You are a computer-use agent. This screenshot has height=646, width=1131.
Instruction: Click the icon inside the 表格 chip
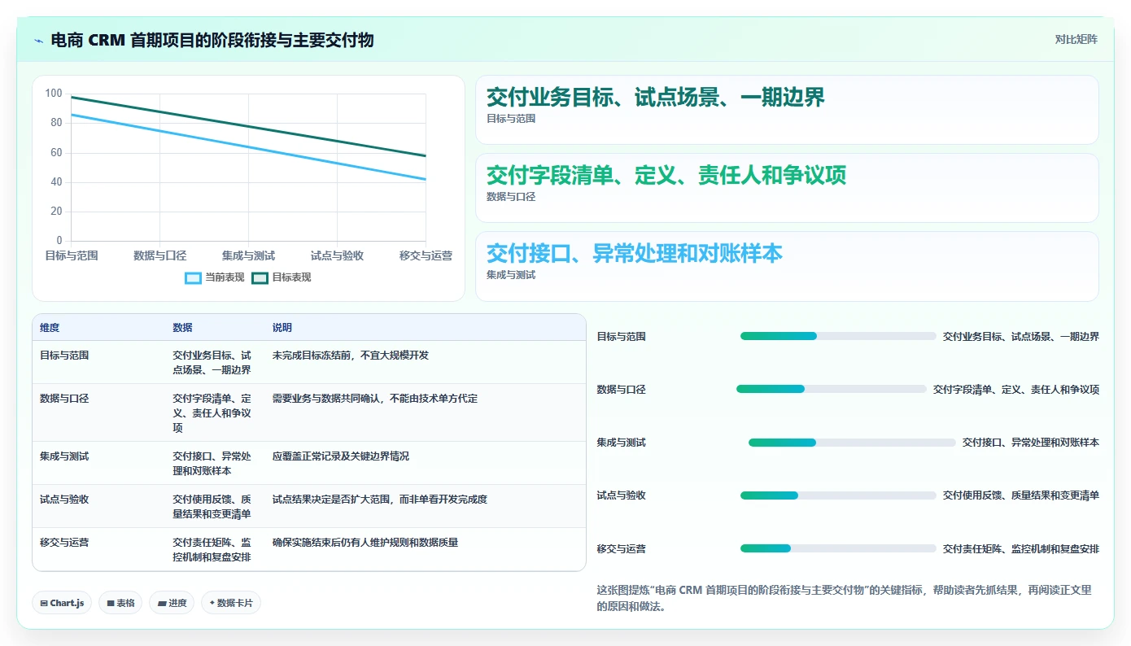click(111, 603)
